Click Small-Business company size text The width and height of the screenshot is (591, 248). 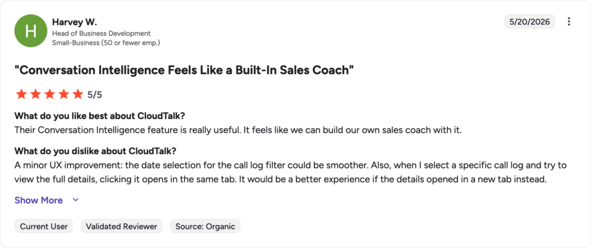(x=106, y=43)
